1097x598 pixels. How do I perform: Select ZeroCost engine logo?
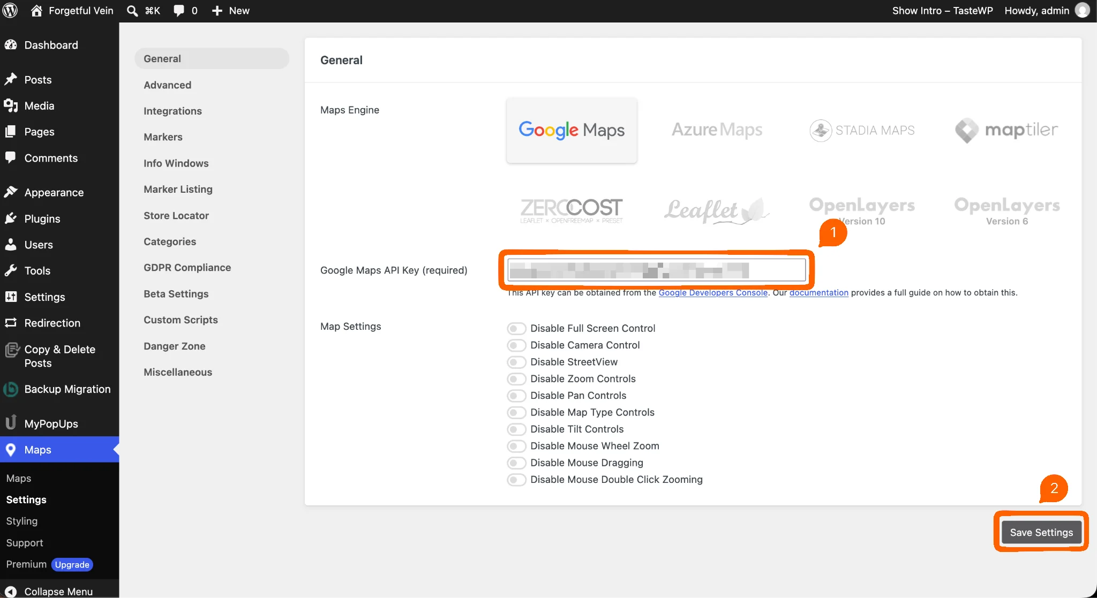pos(572,210)
